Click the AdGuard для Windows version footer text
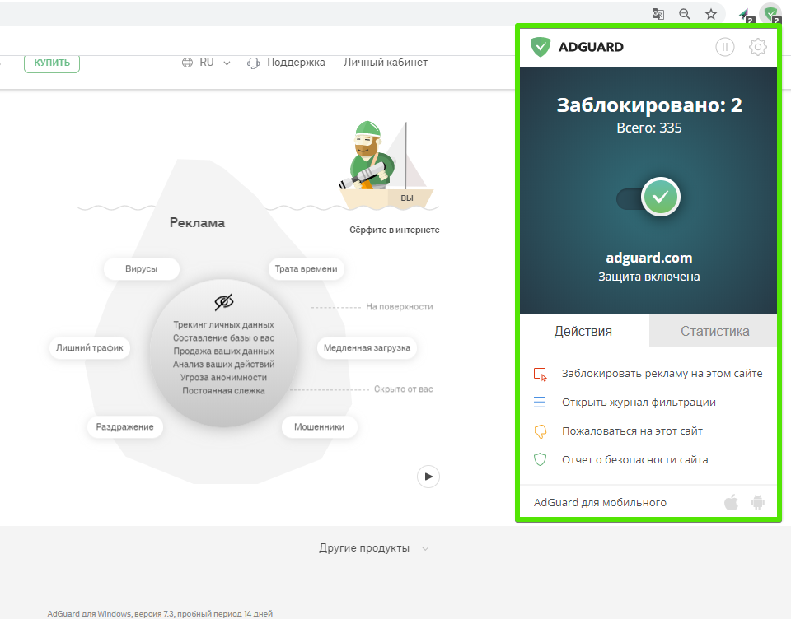The height and width of the screenshot is (619, 791). click(160, 613)
